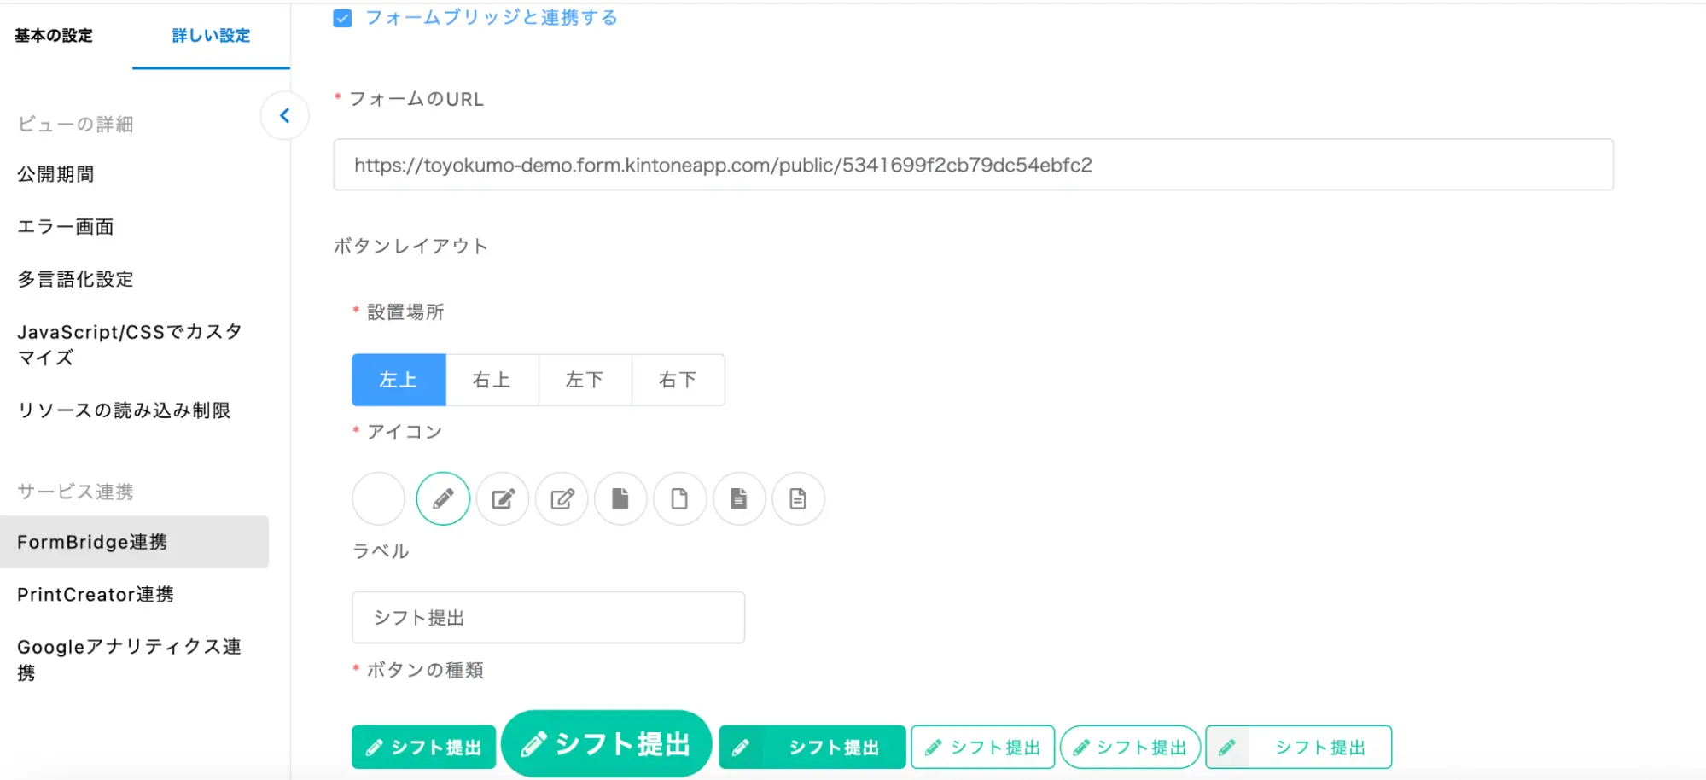This screenshot has height=780, width=1706.
Task: Select FormBridge連携 in sidebar
Action: click(x=134, y=542)
